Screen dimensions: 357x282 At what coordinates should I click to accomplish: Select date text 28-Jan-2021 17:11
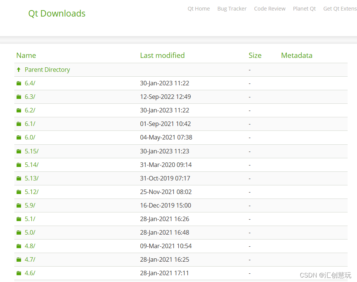tap(164, 273)
